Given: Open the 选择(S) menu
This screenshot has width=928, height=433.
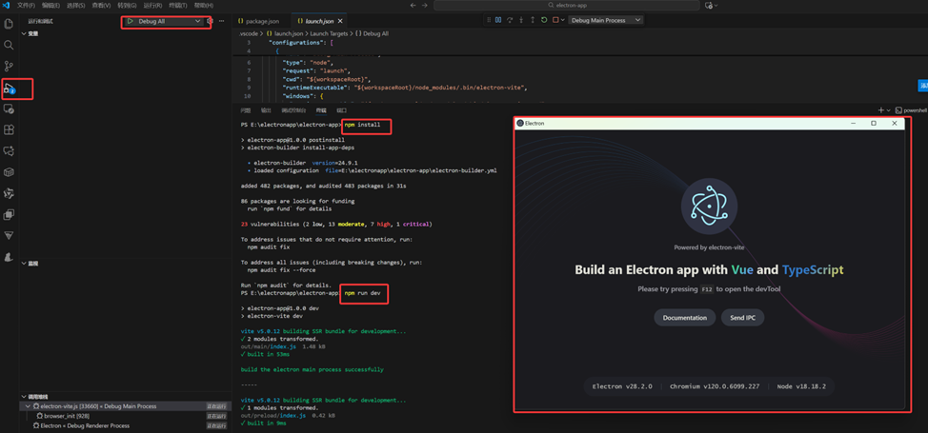Looking at the screenshot, I should (x=76, y=6).
